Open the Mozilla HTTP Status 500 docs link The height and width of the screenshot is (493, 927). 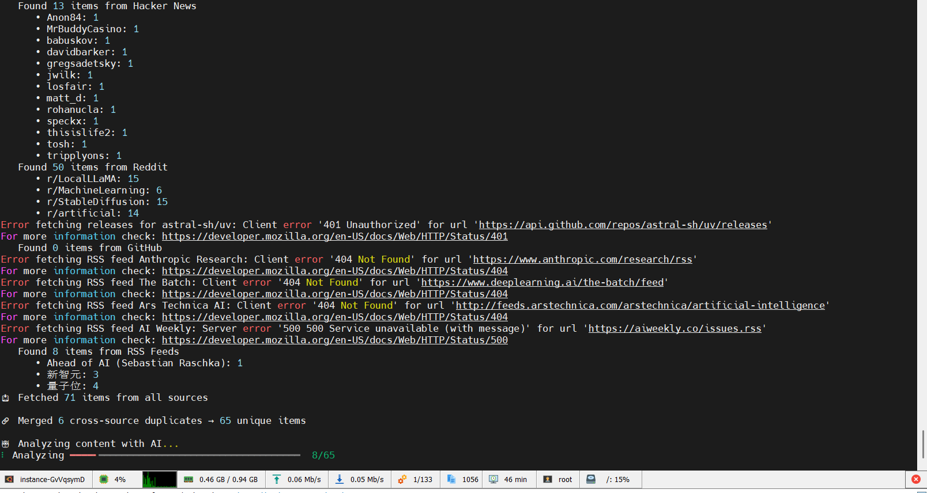(x=335, y=340)
